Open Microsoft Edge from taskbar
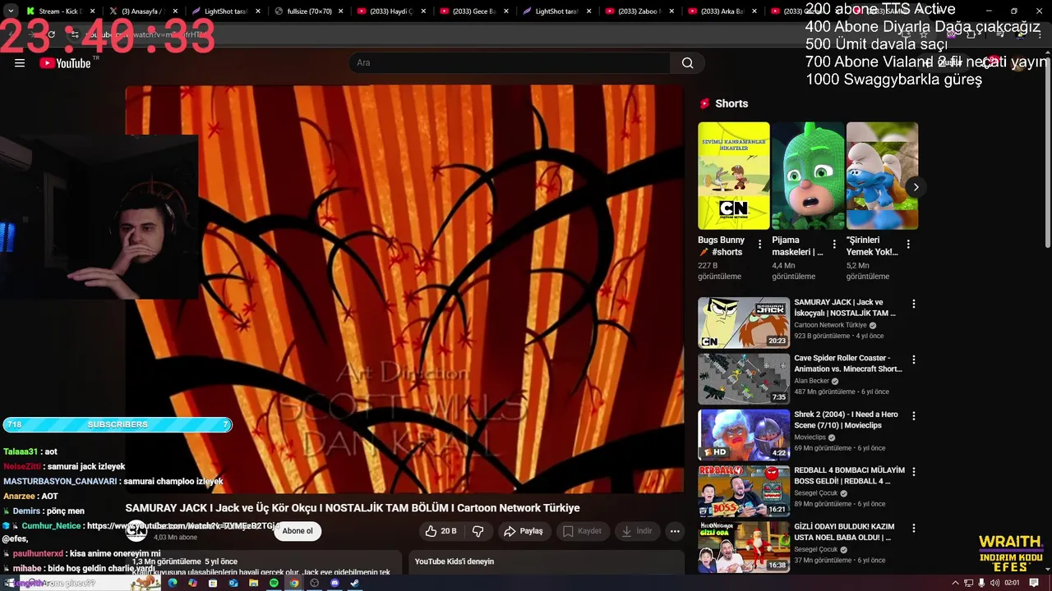This screenshot has height=591, width=1052. click(173, 583)
